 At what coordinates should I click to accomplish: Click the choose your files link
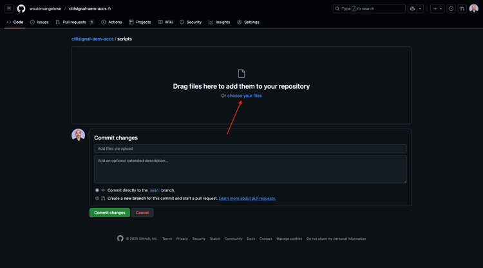tap(245, 96)
